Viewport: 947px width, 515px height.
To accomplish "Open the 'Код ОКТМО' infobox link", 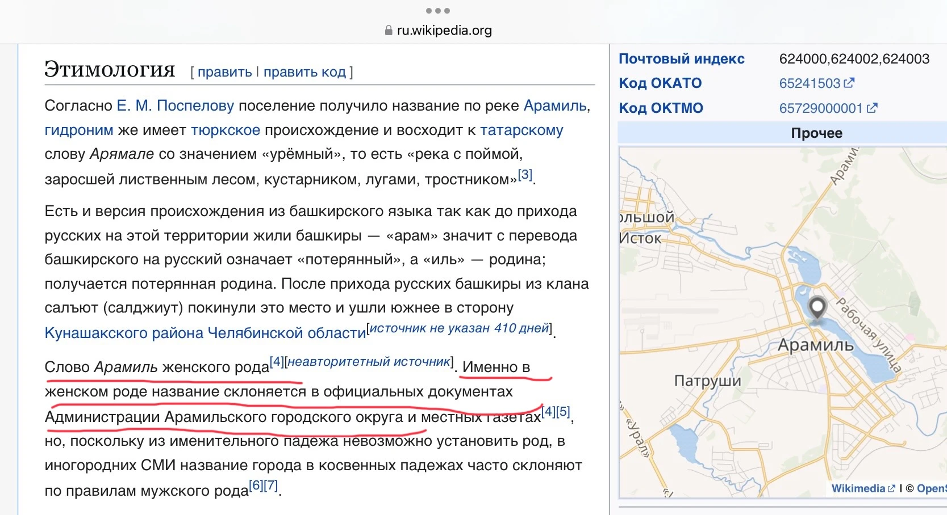I will 661,108.
